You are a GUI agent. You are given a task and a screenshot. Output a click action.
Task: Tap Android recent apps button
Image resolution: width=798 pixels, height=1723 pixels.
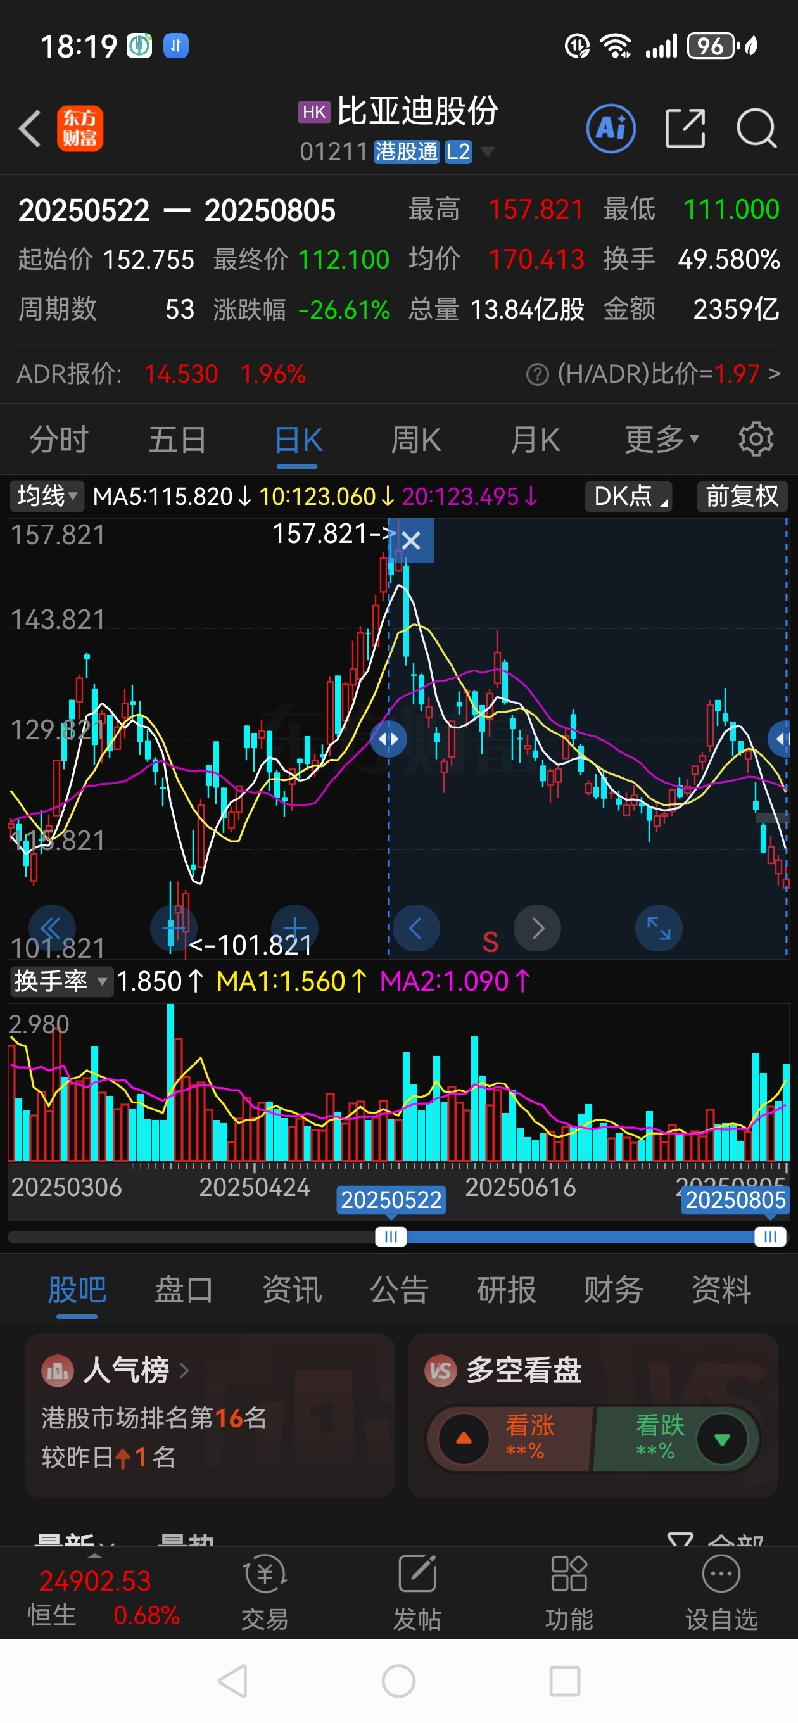564,1681
